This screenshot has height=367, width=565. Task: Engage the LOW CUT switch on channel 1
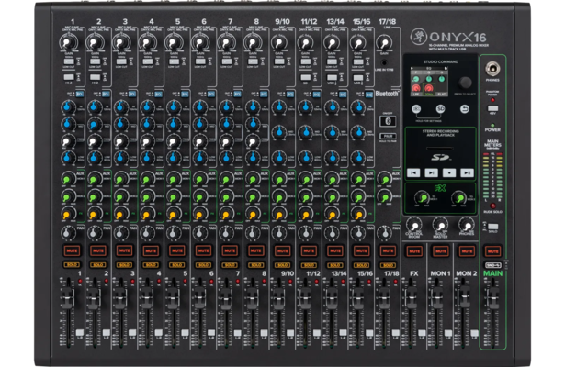pos(69,61)
